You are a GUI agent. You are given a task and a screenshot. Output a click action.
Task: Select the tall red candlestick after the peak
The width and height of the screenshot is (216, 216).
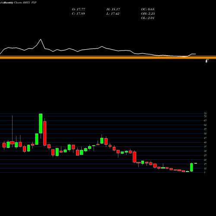click(45, 133)
